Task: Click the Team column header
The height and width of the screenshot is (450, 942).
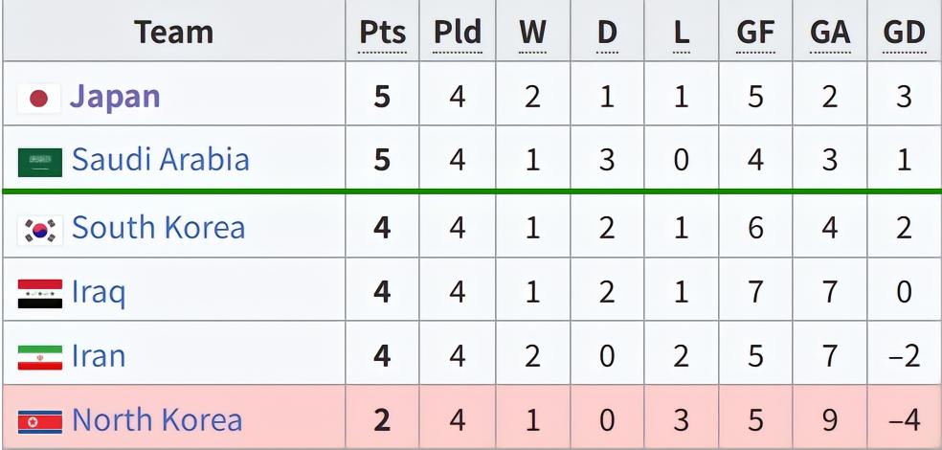Action: (173, 32)
